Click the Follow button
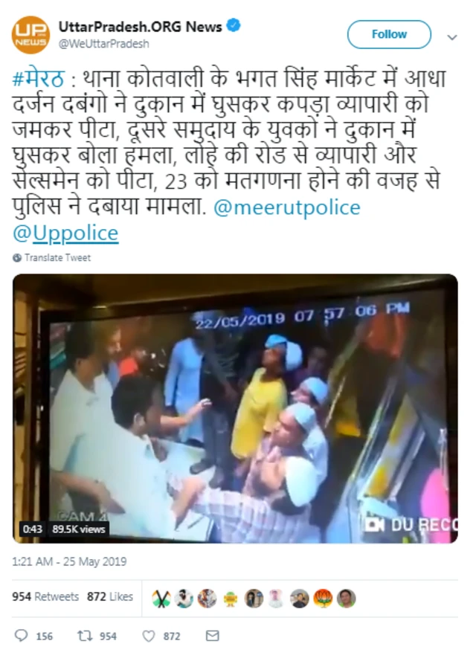This screenshot has width=476, height=658. coord(389,34)
